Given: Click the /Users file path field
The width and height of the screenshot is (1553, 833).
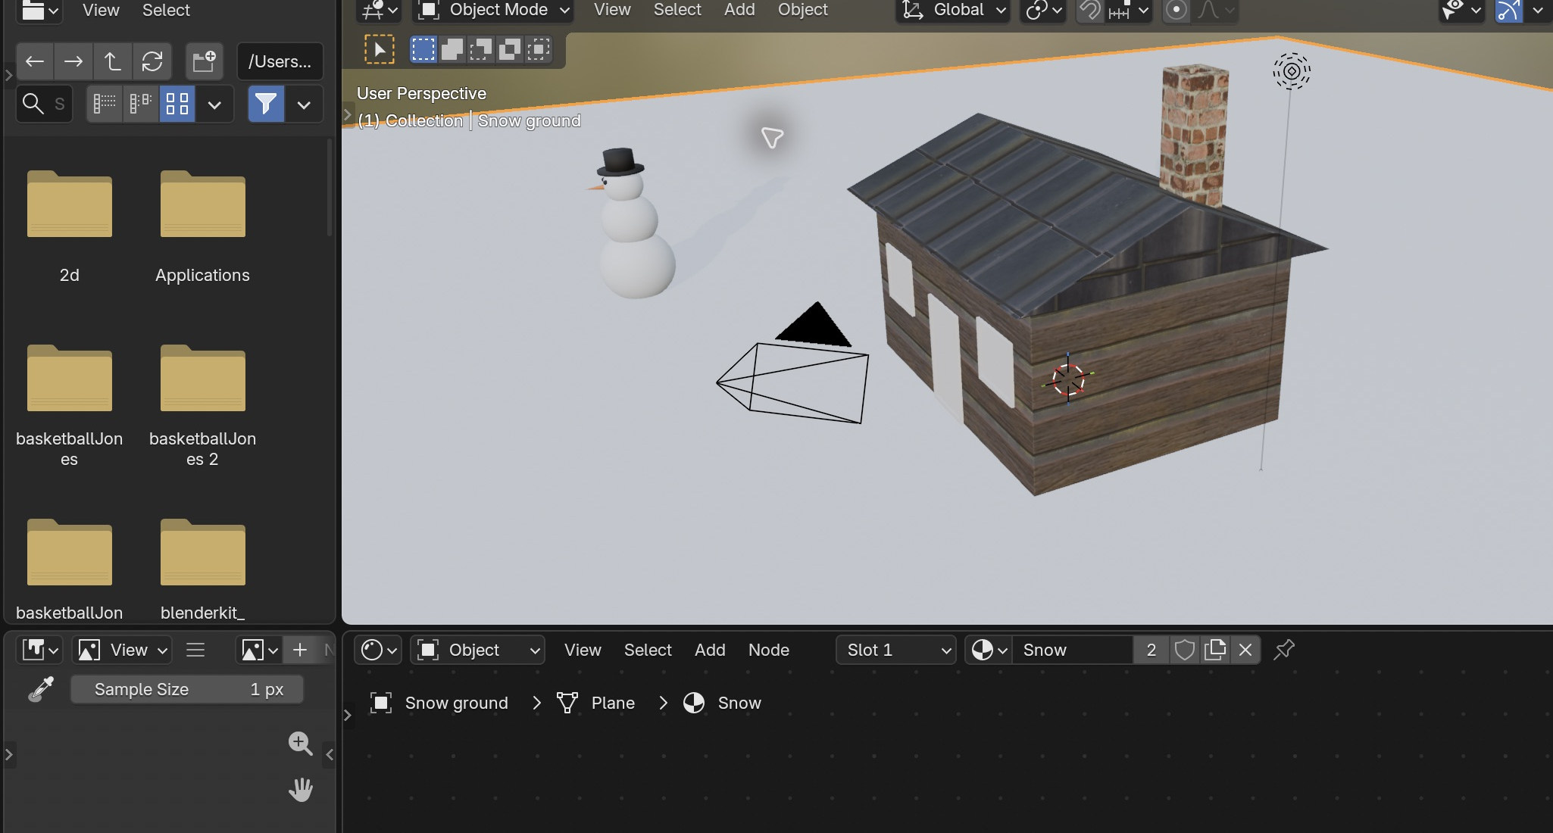Looking at the screenshot, I should click(280, 61).
